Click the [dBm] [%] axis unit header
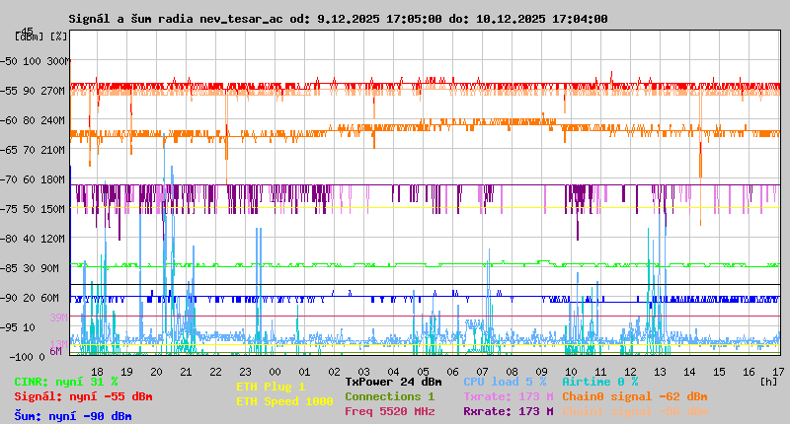Viewport: 790px width, 424px height. (41, 35)
